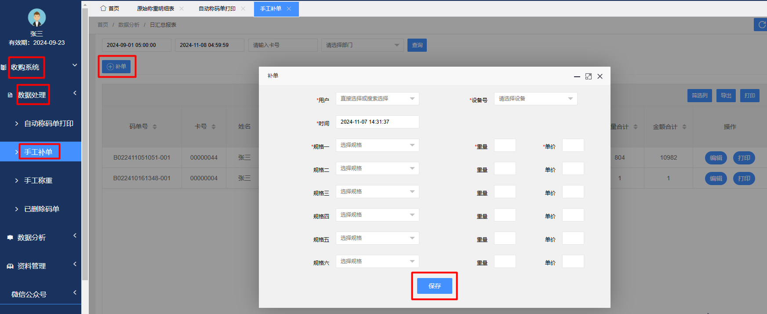The width and height of the screenshot is (767, 314).
Task: Switch to the 自动称码单打印 tab
Action: pyautogui.click(x=217, y=8)
